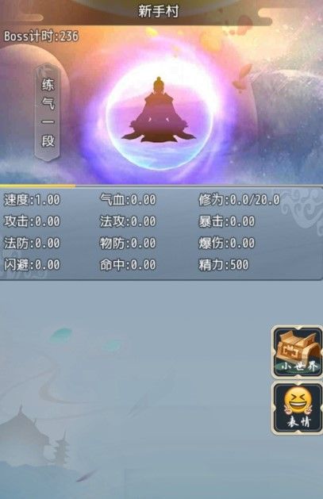Select the 法防:0.00 magic defense stat
This screenshot has width=323, height=499.
tap(32, 243)
